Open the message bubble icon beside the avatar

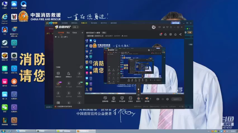coord(159,27)
